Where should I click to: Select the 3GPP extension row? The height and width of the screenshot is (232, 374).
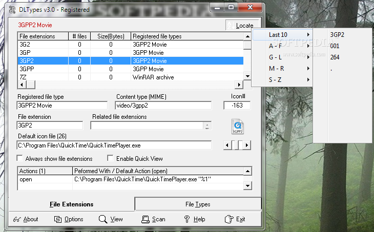131,69
